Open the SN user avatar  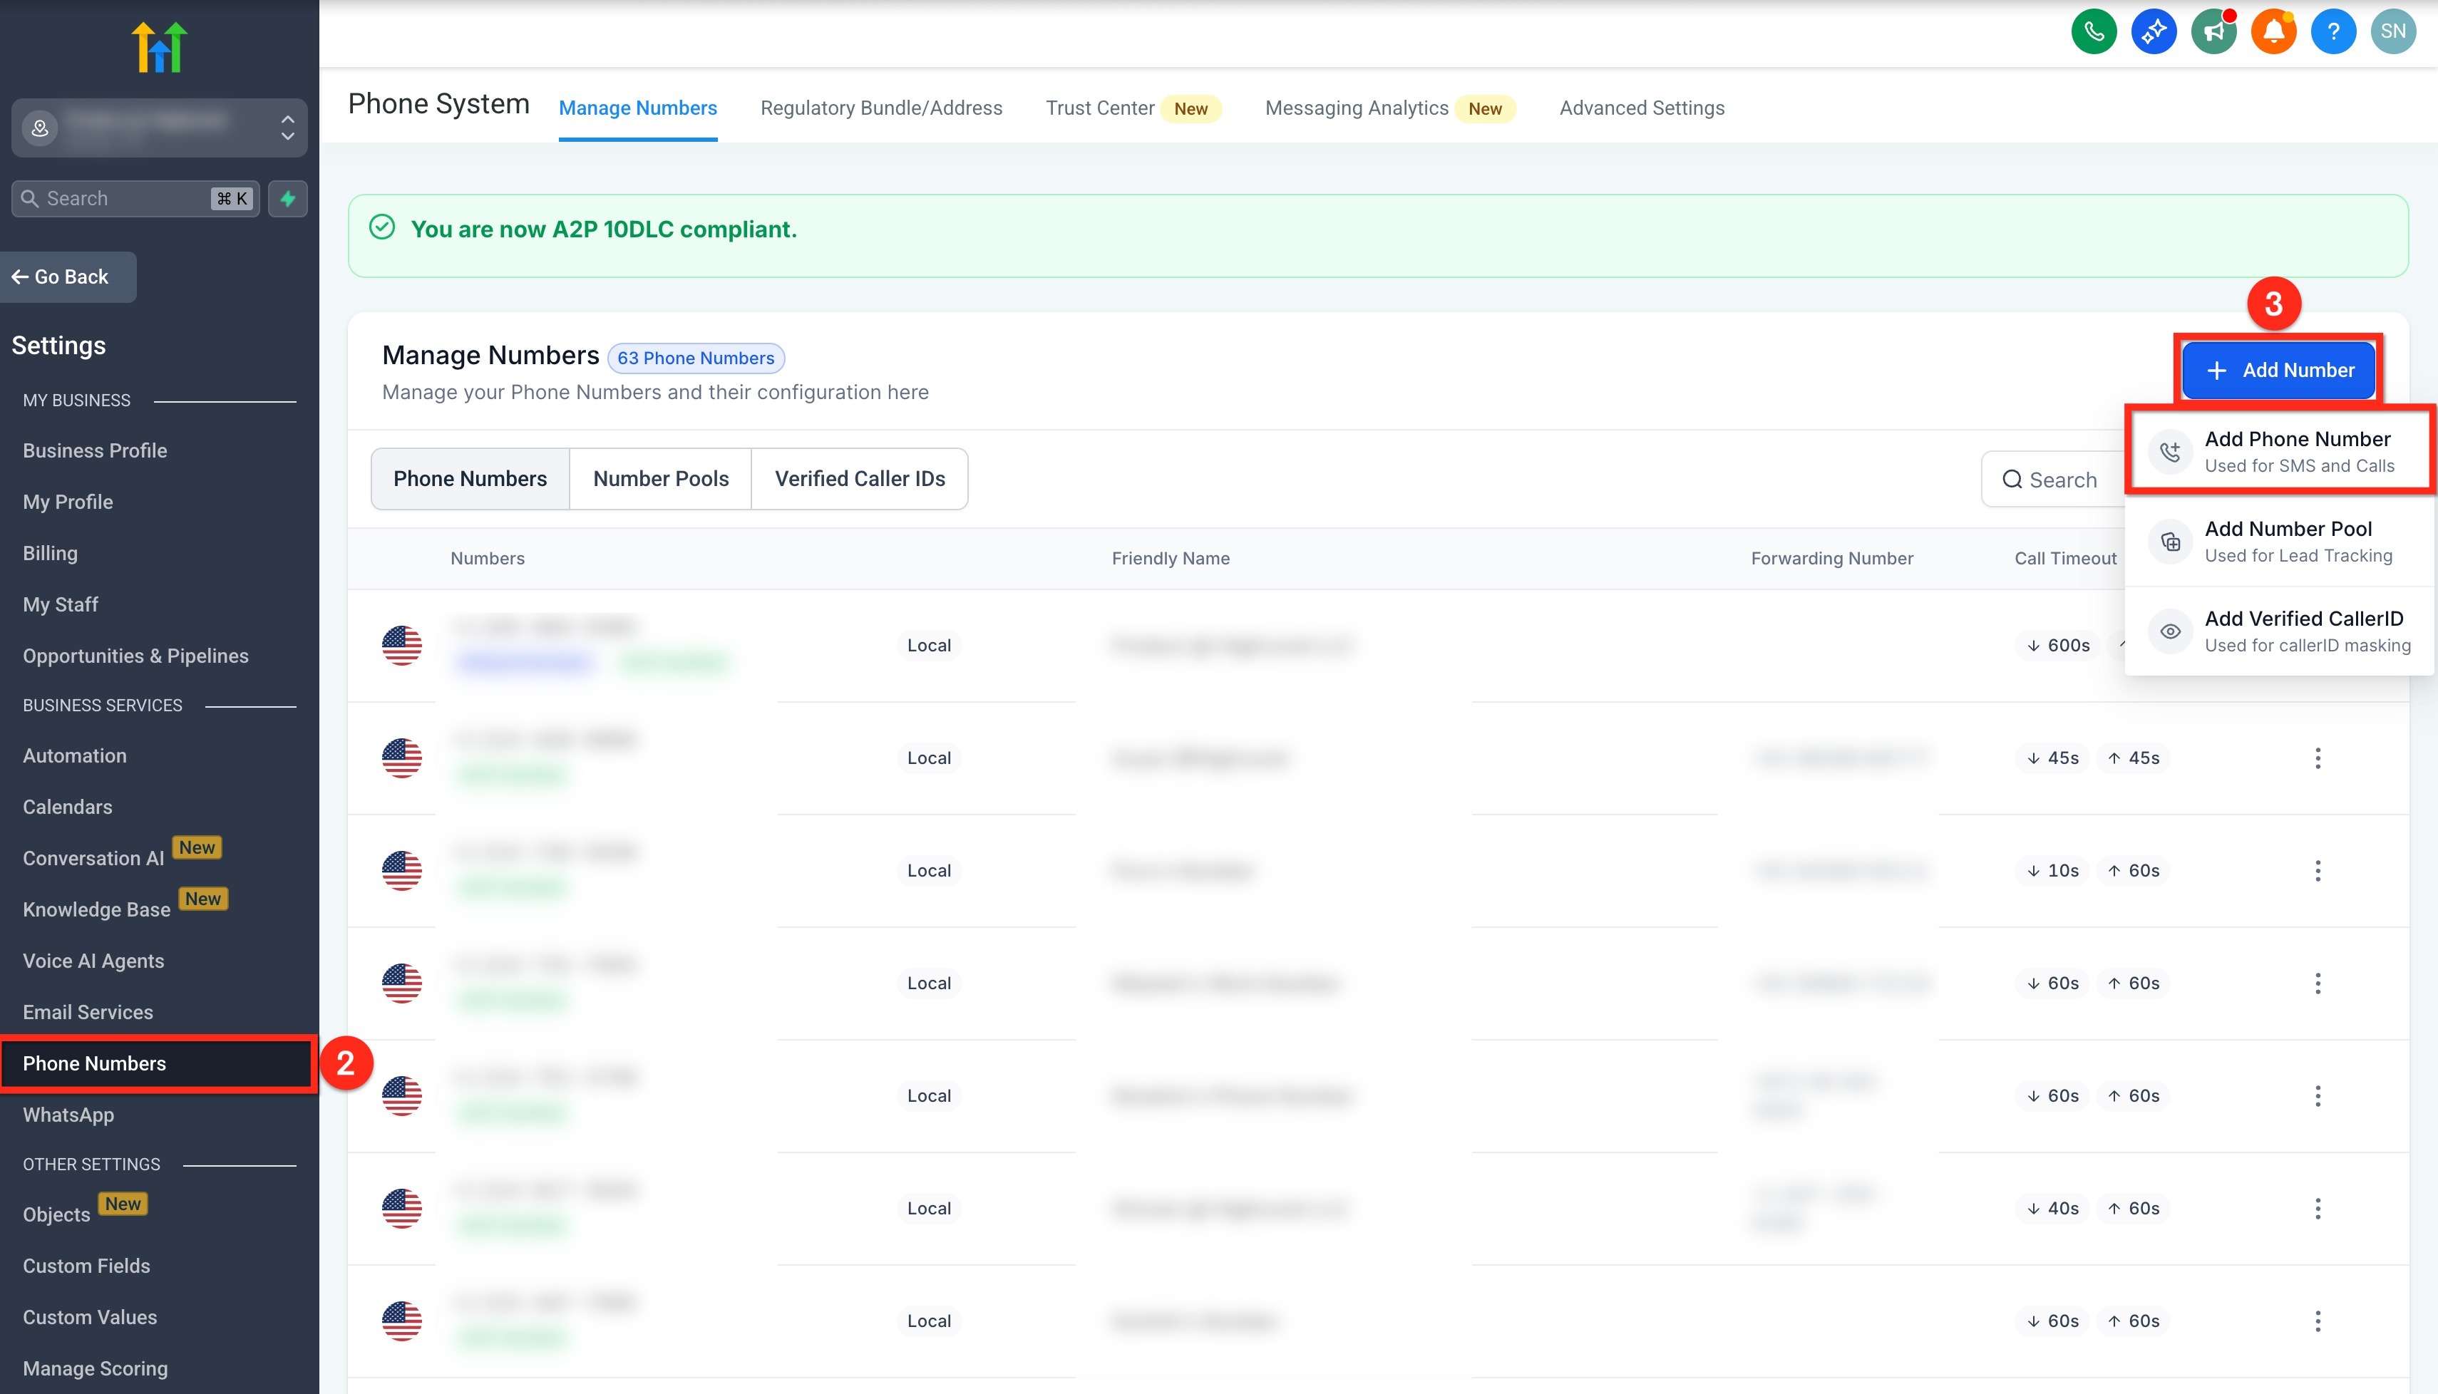point(2392,31)
